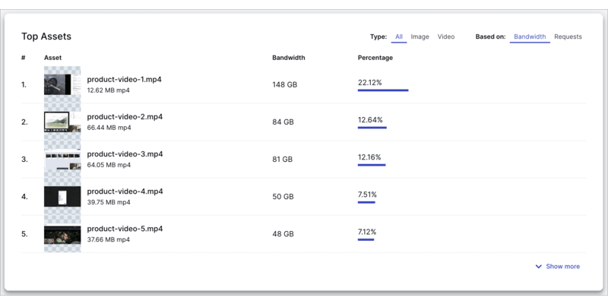
Task: Click the 48 GB bandwidth value
Action: [x=283, y=234]
